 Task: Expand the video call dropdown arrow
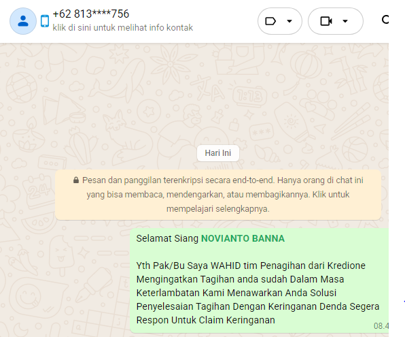(345, 21)
